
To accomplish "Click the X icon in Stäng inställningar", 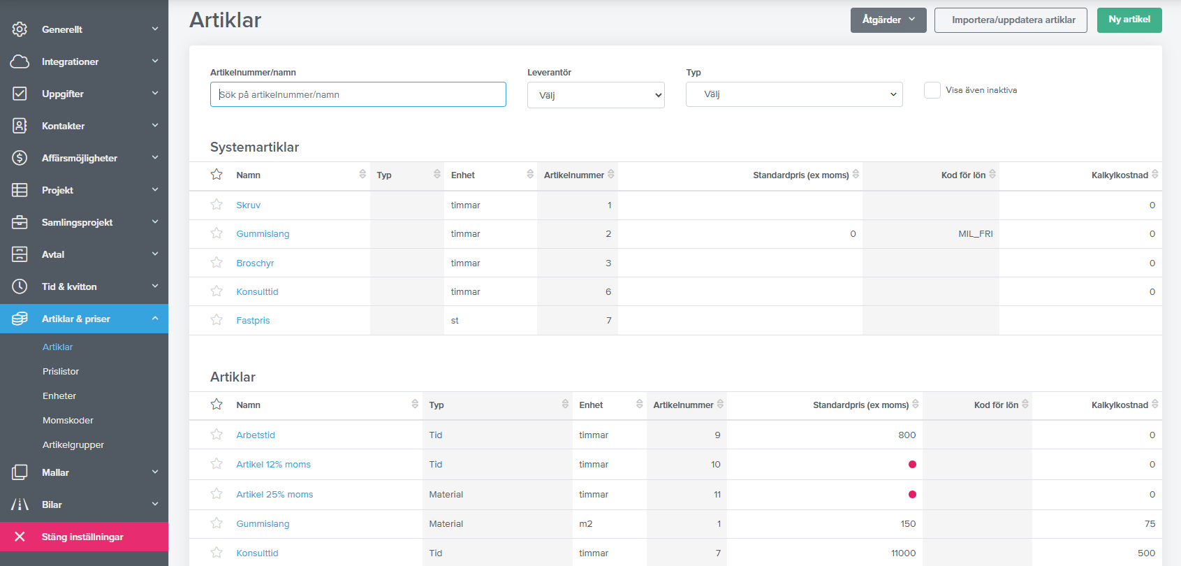I will [x=20, y=537].
